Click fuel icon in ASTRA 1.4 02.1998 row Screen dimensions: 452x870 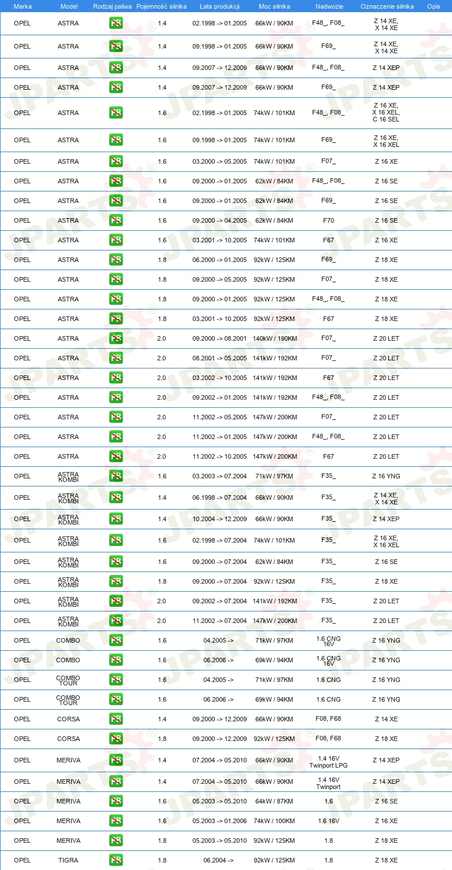coord(116,24)
